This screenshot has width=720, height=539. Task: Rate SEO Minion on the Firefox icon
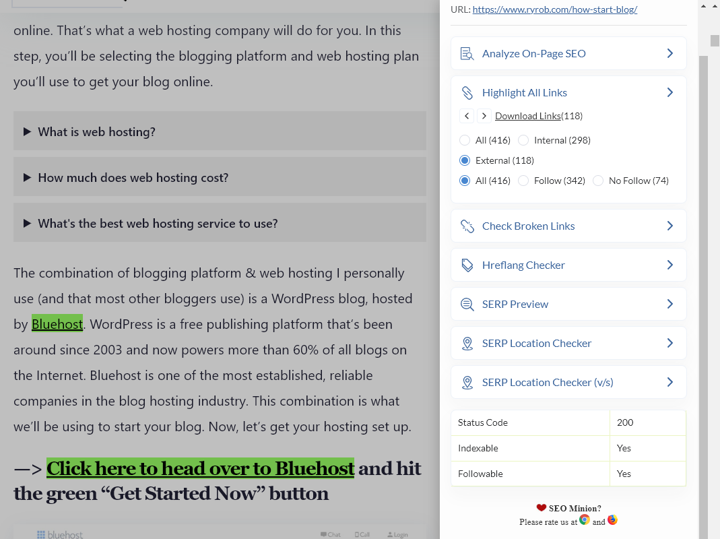pyautogui.click(x=612, y=520)
